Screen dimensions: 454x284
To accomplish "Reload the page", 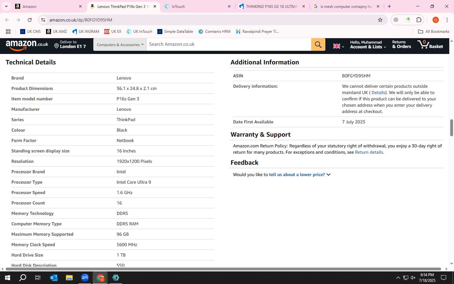I will pyautogui.click(x=30, y=20).
